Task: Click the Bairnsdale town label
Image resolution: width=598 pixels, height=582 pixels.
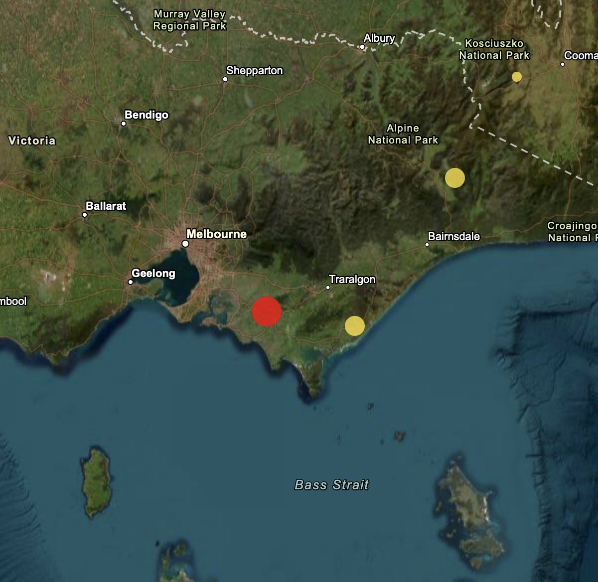Action: (454, 236)
